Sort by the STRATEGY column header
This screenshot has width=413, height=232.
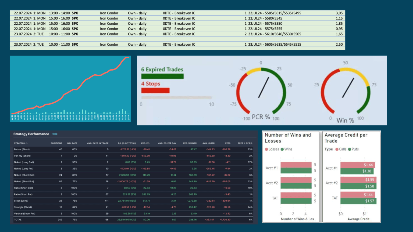19,143
